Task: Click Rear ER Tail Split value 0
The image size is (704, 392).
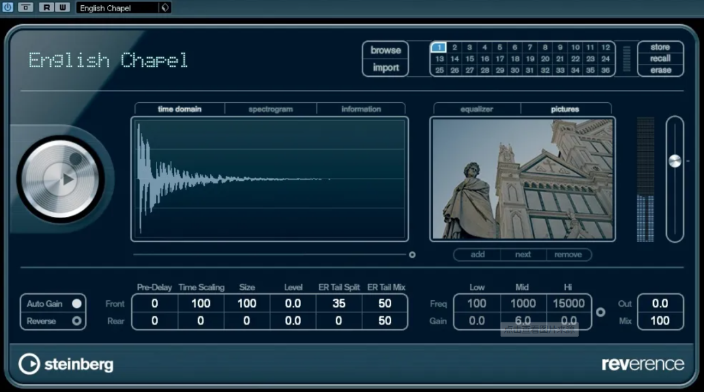Action: (x=339, y=320)
